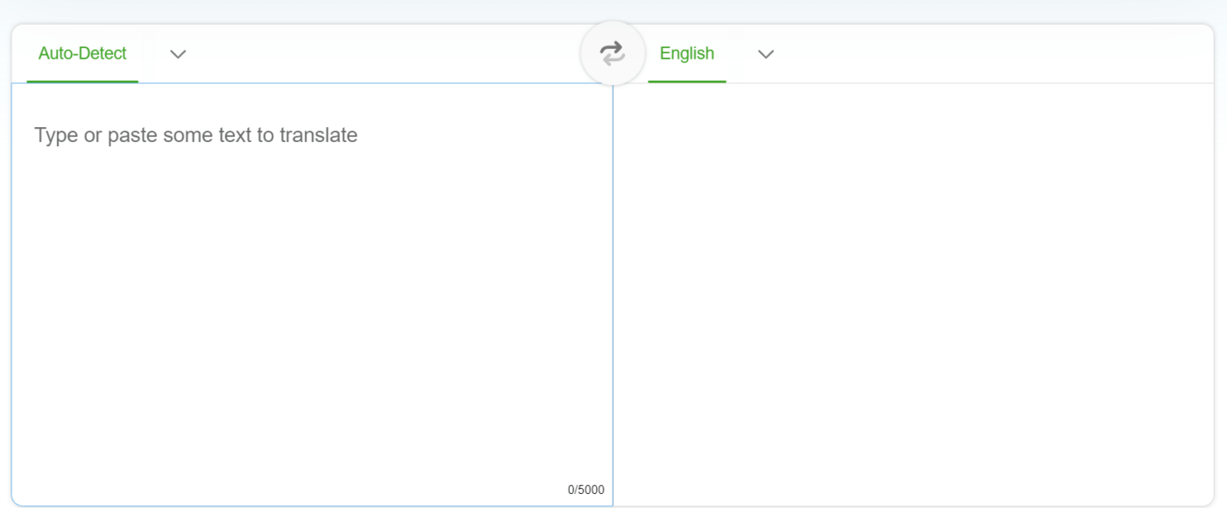This screenshot has height=508, width=1227.
Task: Expand the target language dropdown chevron
Action: 766,54
